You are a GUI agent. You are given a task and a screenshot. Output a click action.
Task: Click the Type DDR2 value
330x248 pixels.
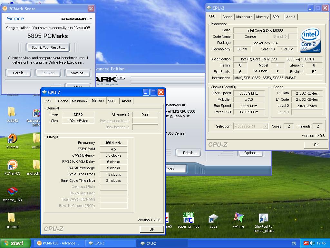(x=78, y=115)
